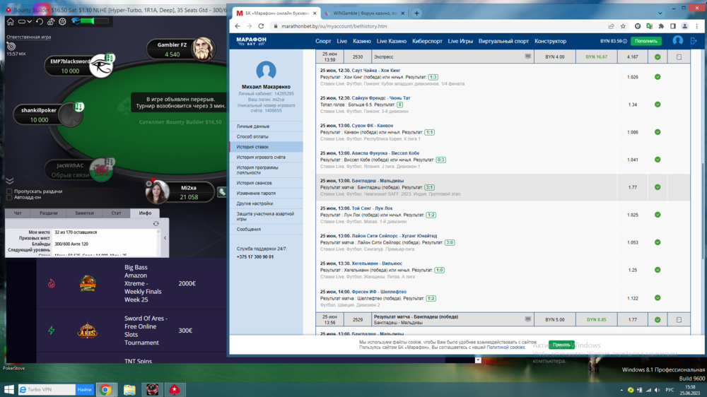Refresh the tournament info panel

pos(156,224)
